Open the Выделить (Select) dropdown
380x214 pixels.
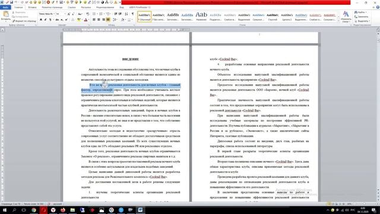click(362, 21)
